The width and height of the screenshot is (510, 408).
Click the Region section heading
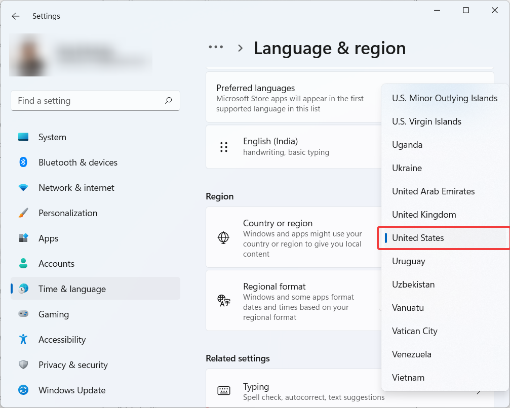219,196
